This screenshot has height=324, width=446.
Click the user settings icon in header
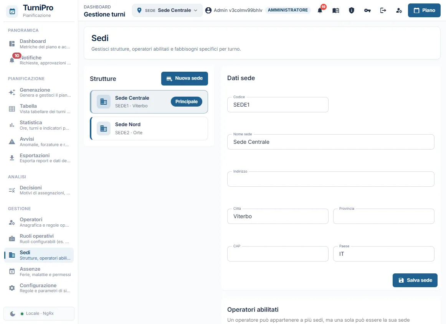[399, 10]
